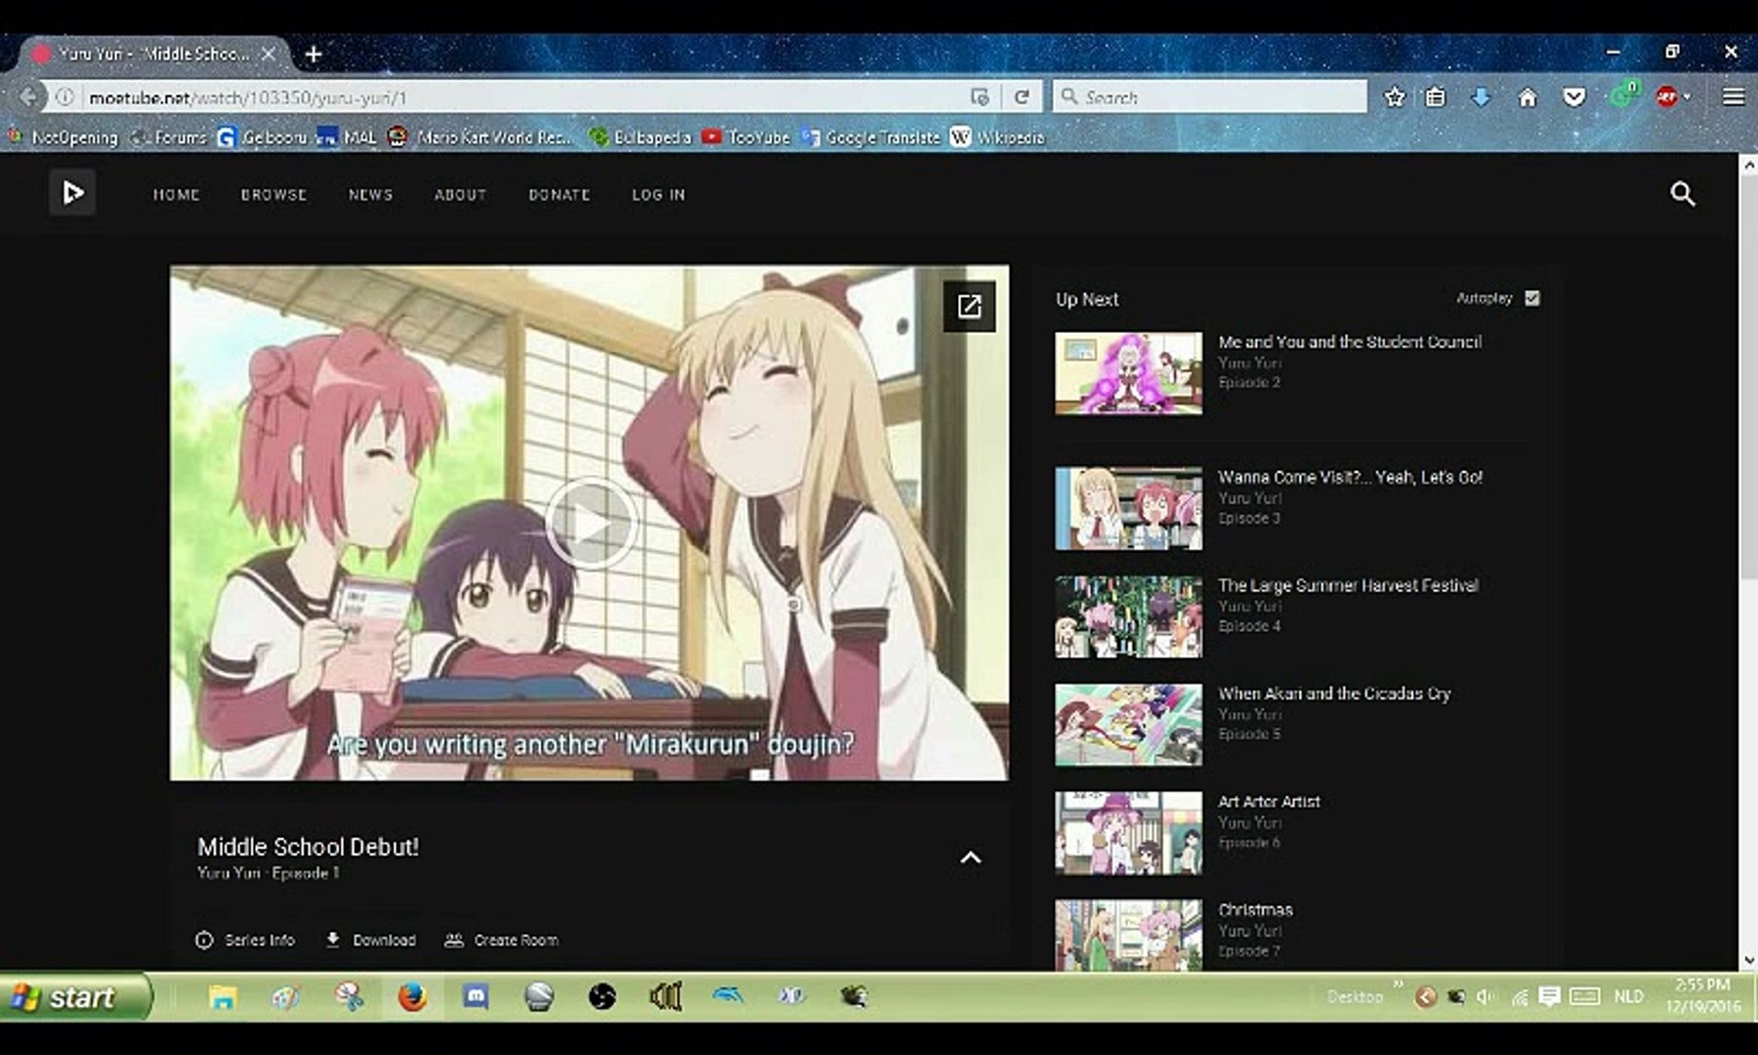Open the site search magnifier icon
1758x1055 pixels.
(1682, 193)
